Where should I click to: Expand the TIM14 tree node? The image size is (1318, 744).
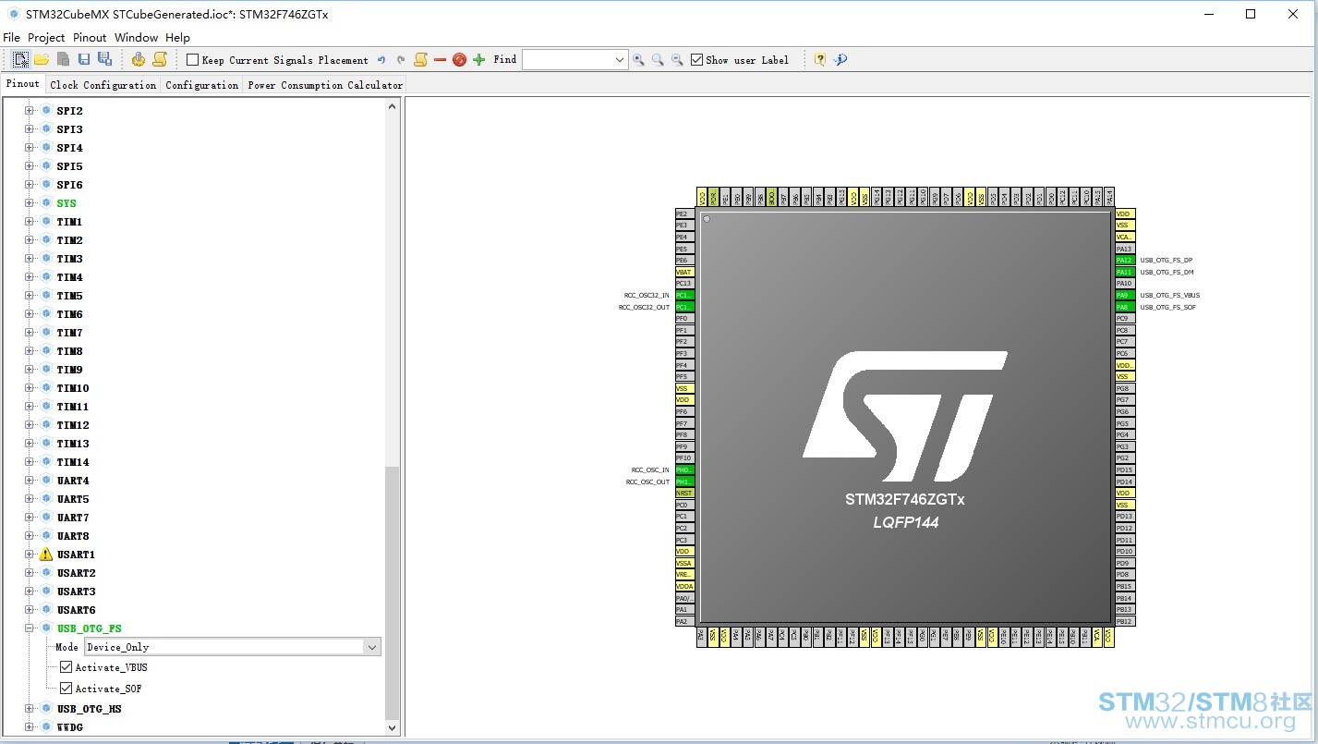[30, 462]
